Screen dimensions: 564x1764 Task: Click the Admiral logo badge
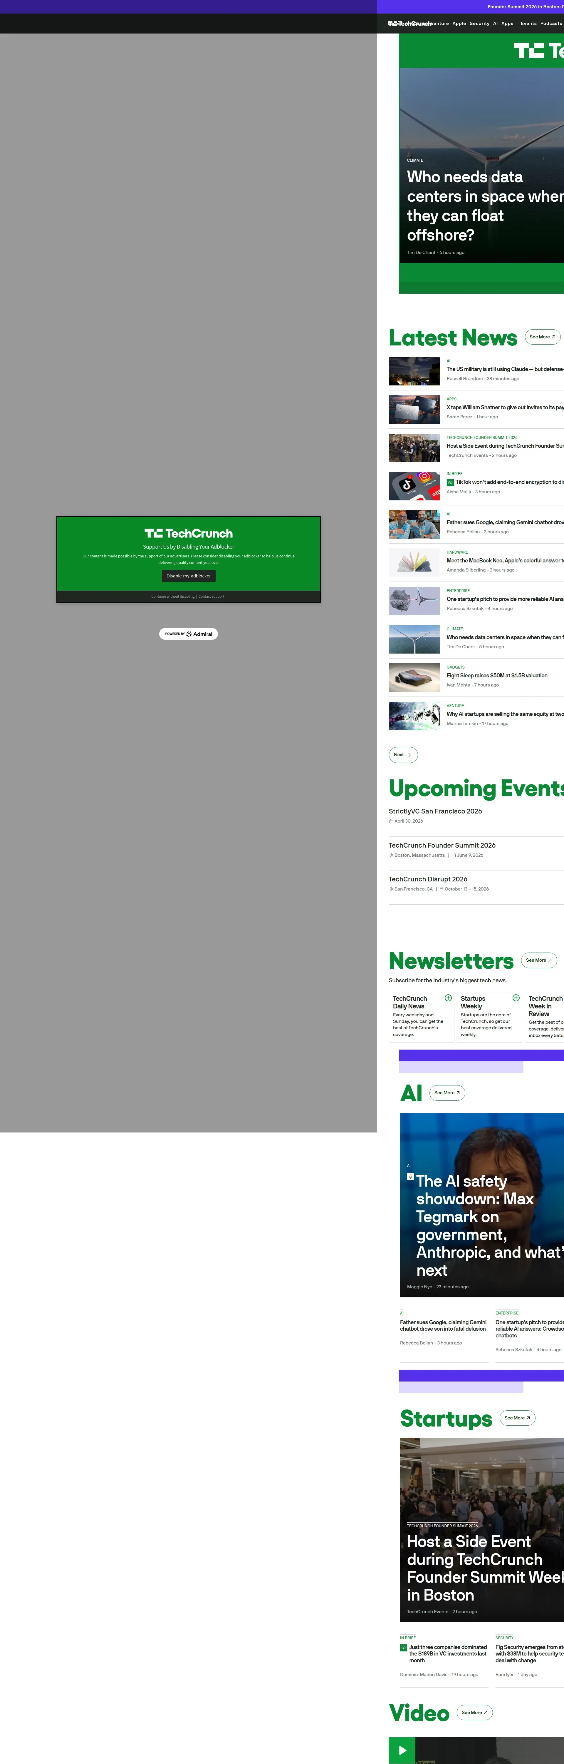(x=188, y=634)
